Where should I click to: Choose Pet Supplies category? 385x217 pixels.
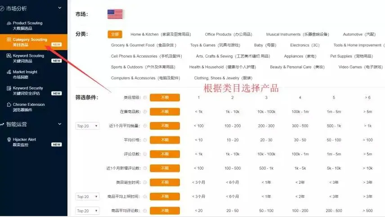[351, 56]
